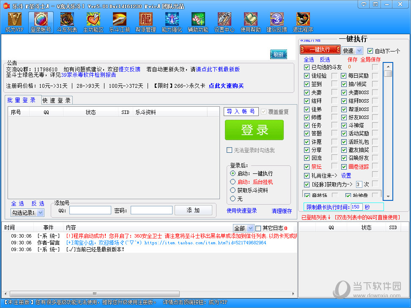Open the 提交反馈 link
The width and height of the screenshot is (411, 308).
click(129, 69)
